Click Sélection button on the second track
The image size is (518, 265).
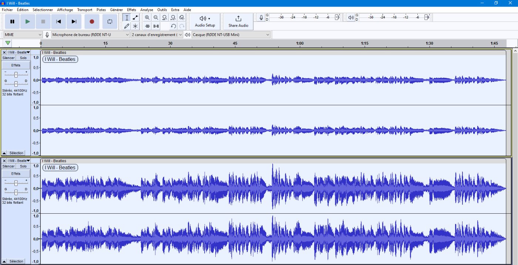click(x=16, y=261)
